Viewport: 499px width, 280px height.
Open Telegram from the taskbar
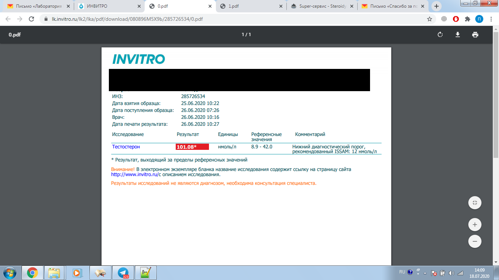click(123, 273)
